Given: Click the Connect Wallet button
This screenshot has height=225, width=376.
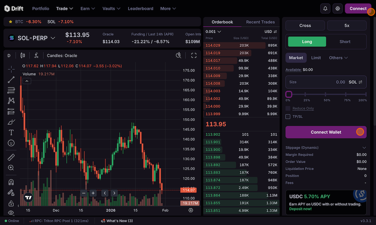Looking at the screenshot, I should (x=326, y=132).
